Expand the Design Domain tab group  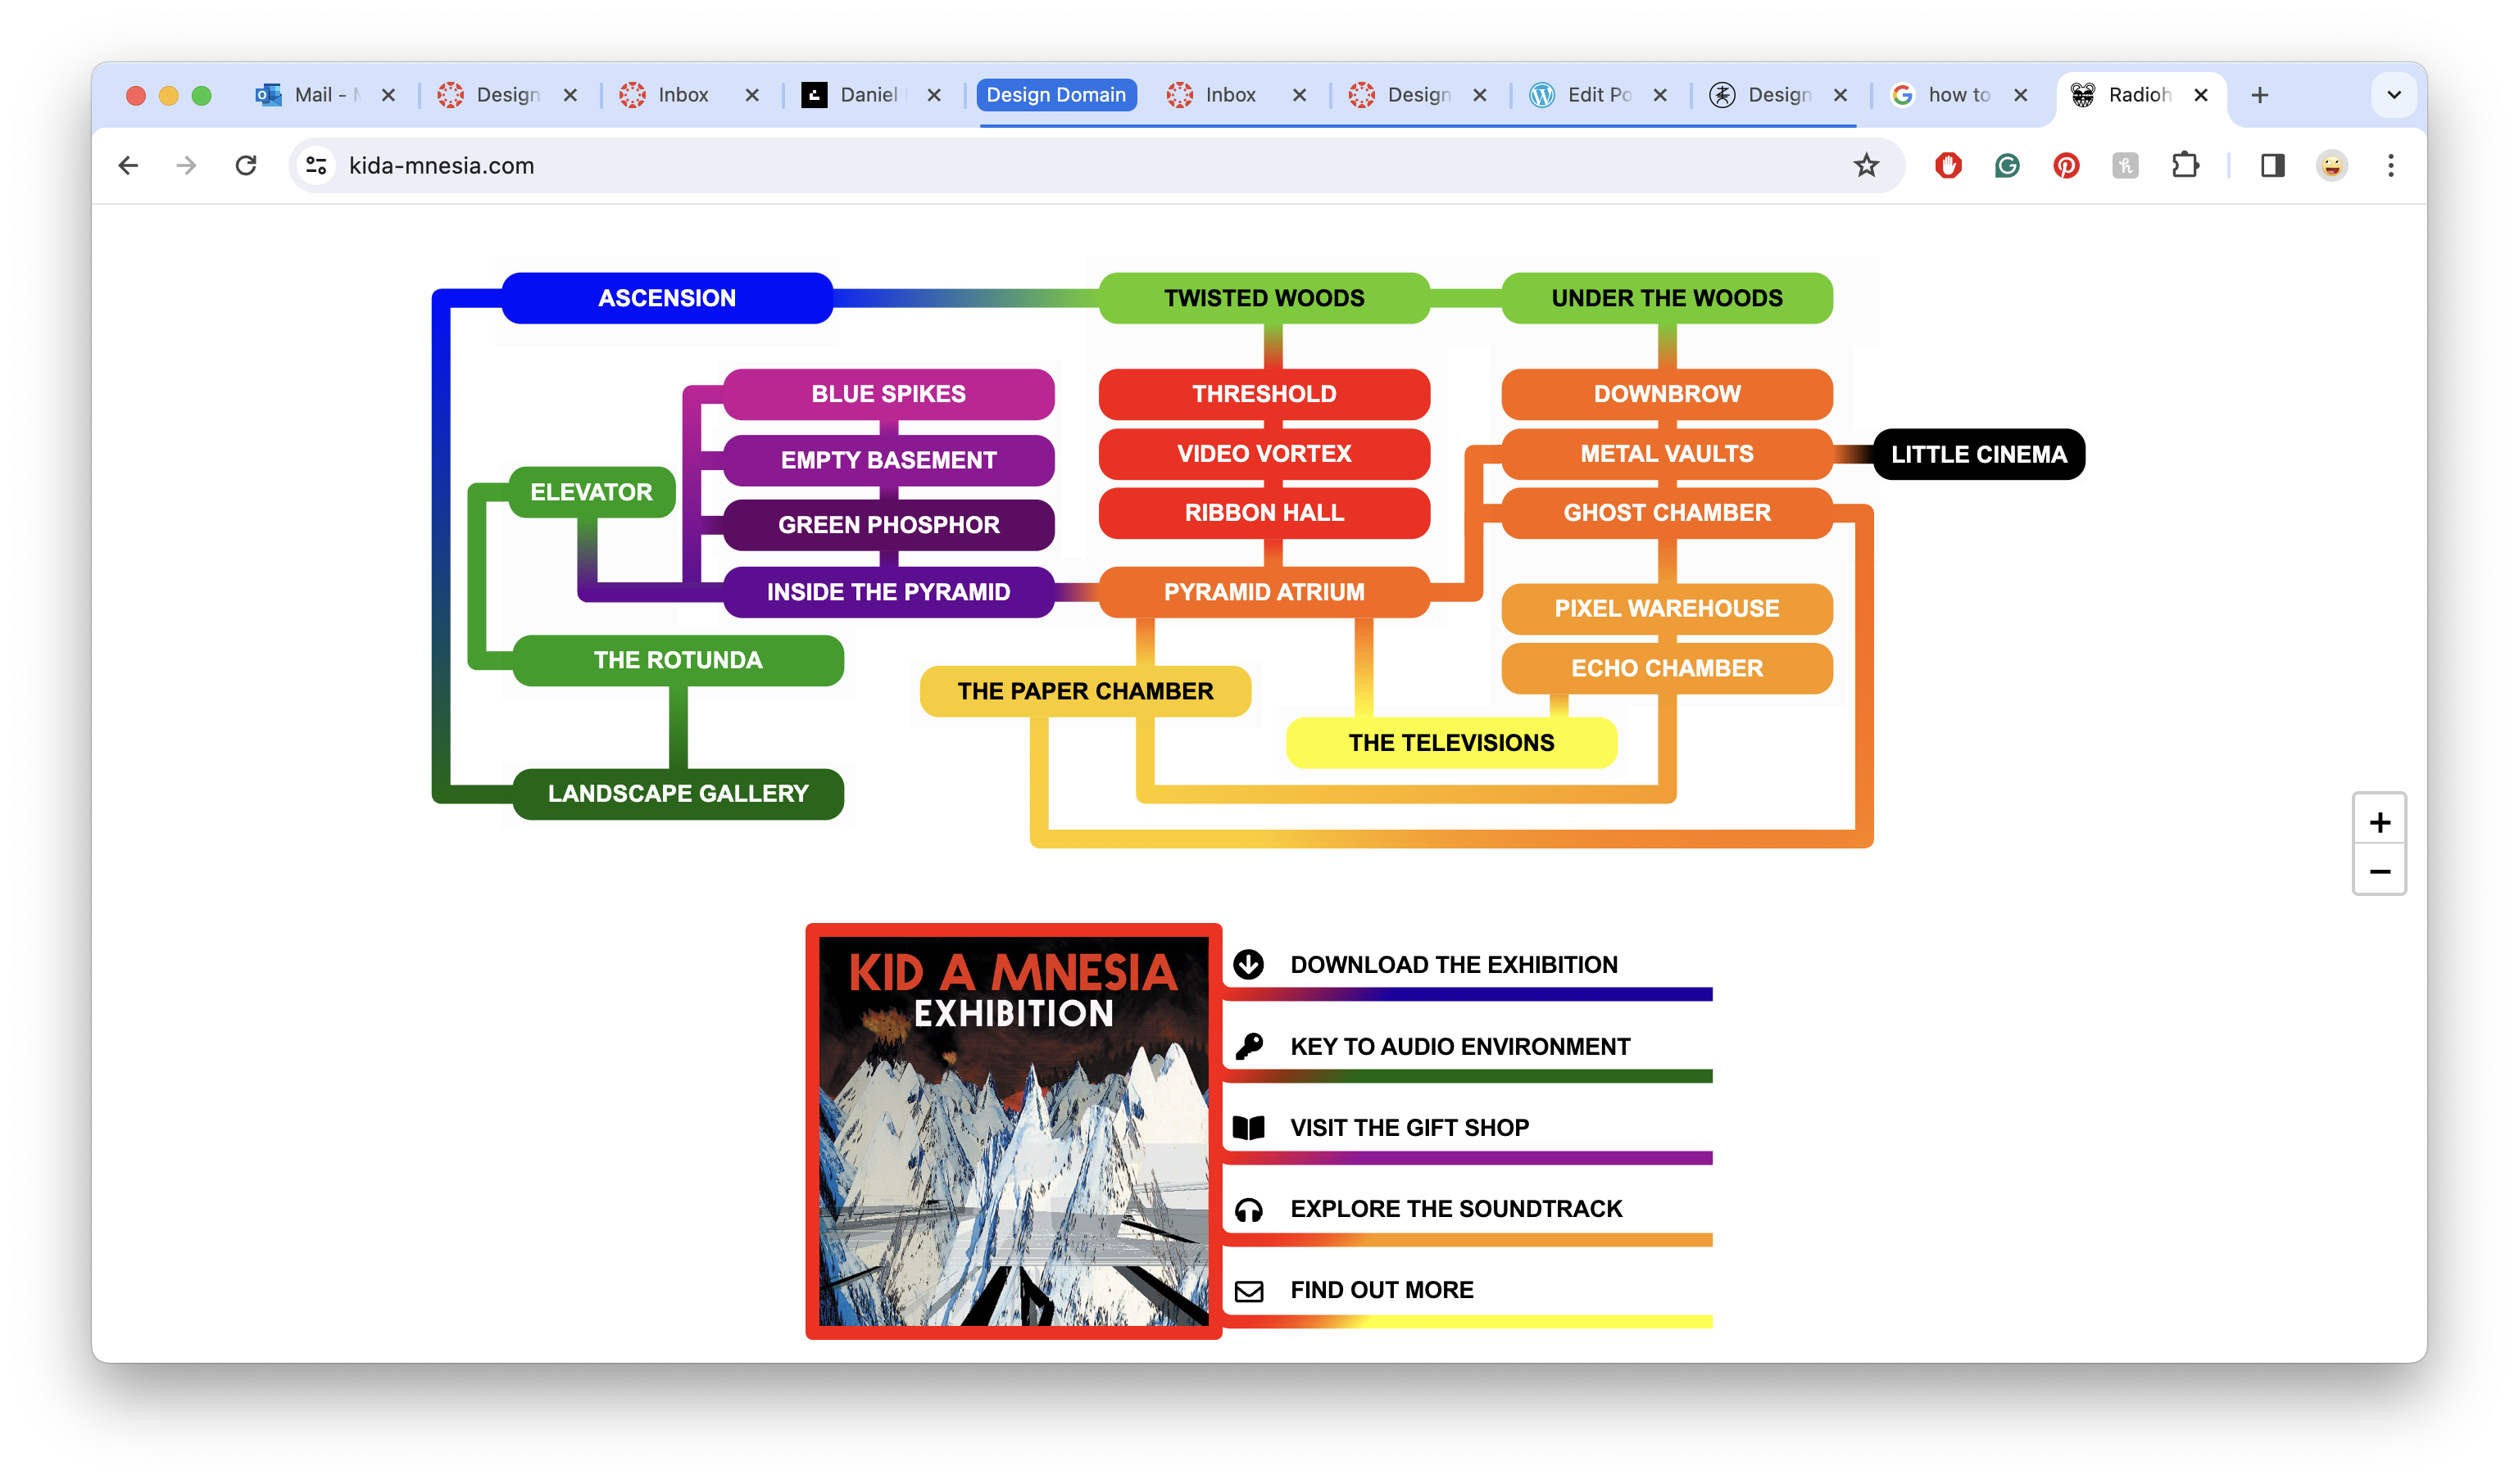click(x=1055, y=95)
